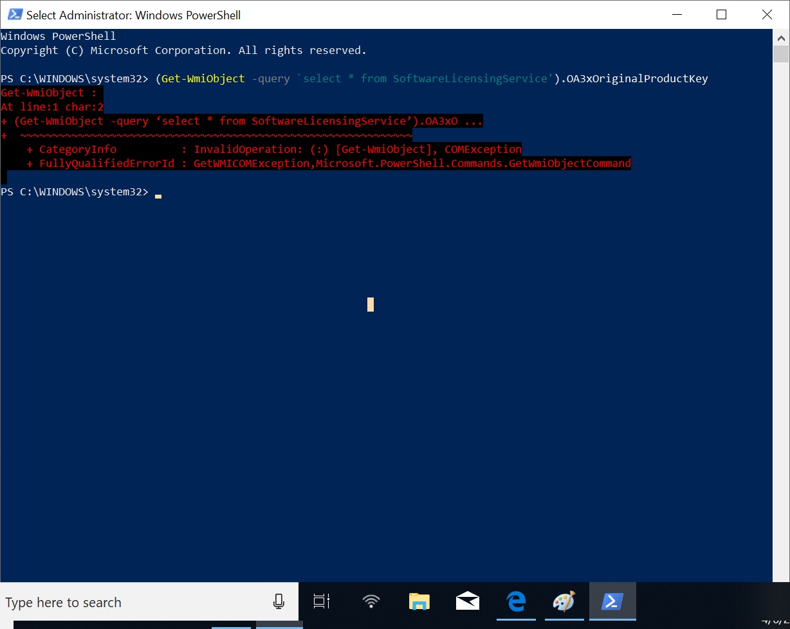
Task: Close the PowerShell window
Action: click(x=767, y=14)
